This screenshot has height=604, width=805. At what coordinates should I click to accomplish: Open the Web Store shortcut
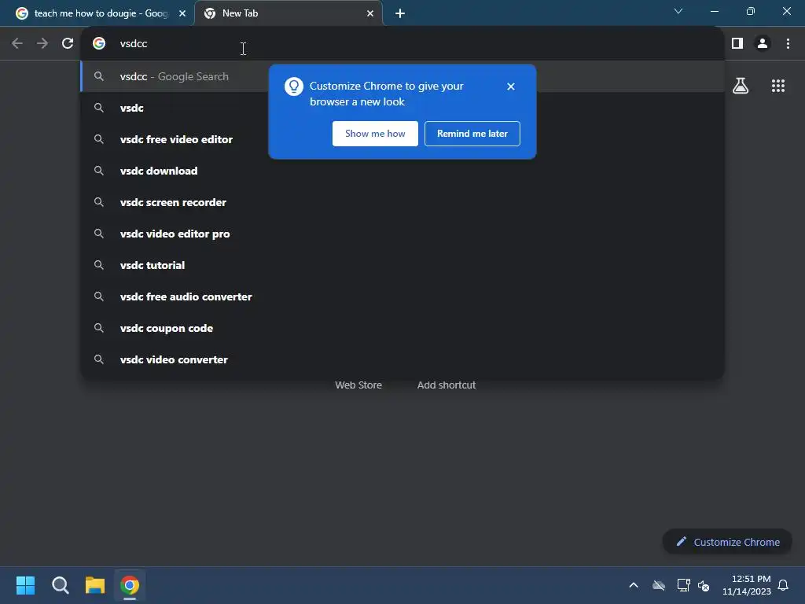click(358, 385)
